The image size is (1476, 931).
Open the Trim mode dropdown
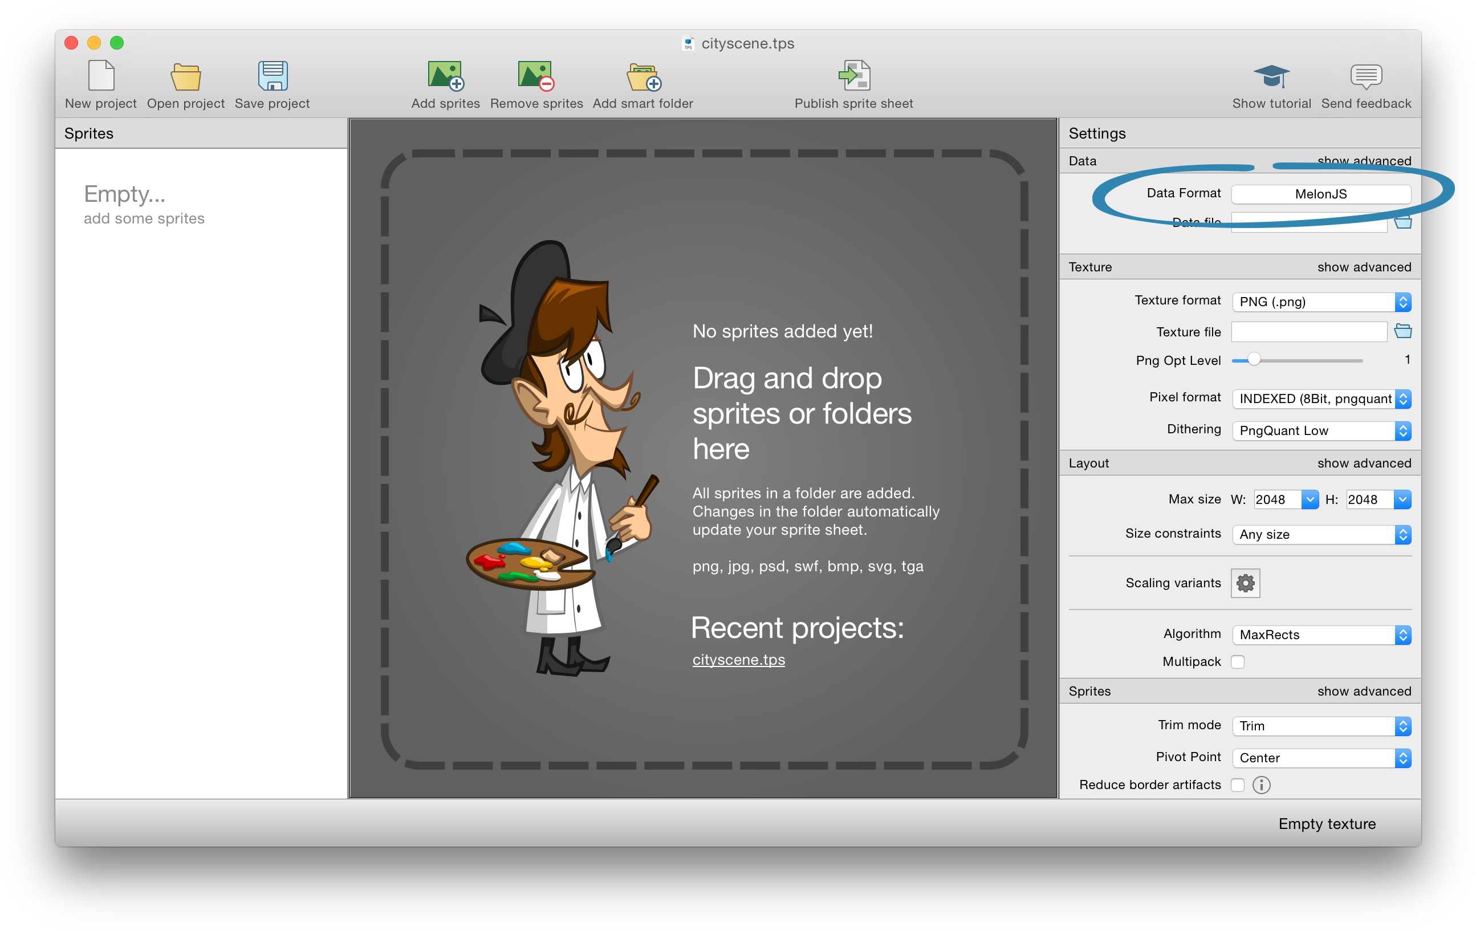point(1321,726)
